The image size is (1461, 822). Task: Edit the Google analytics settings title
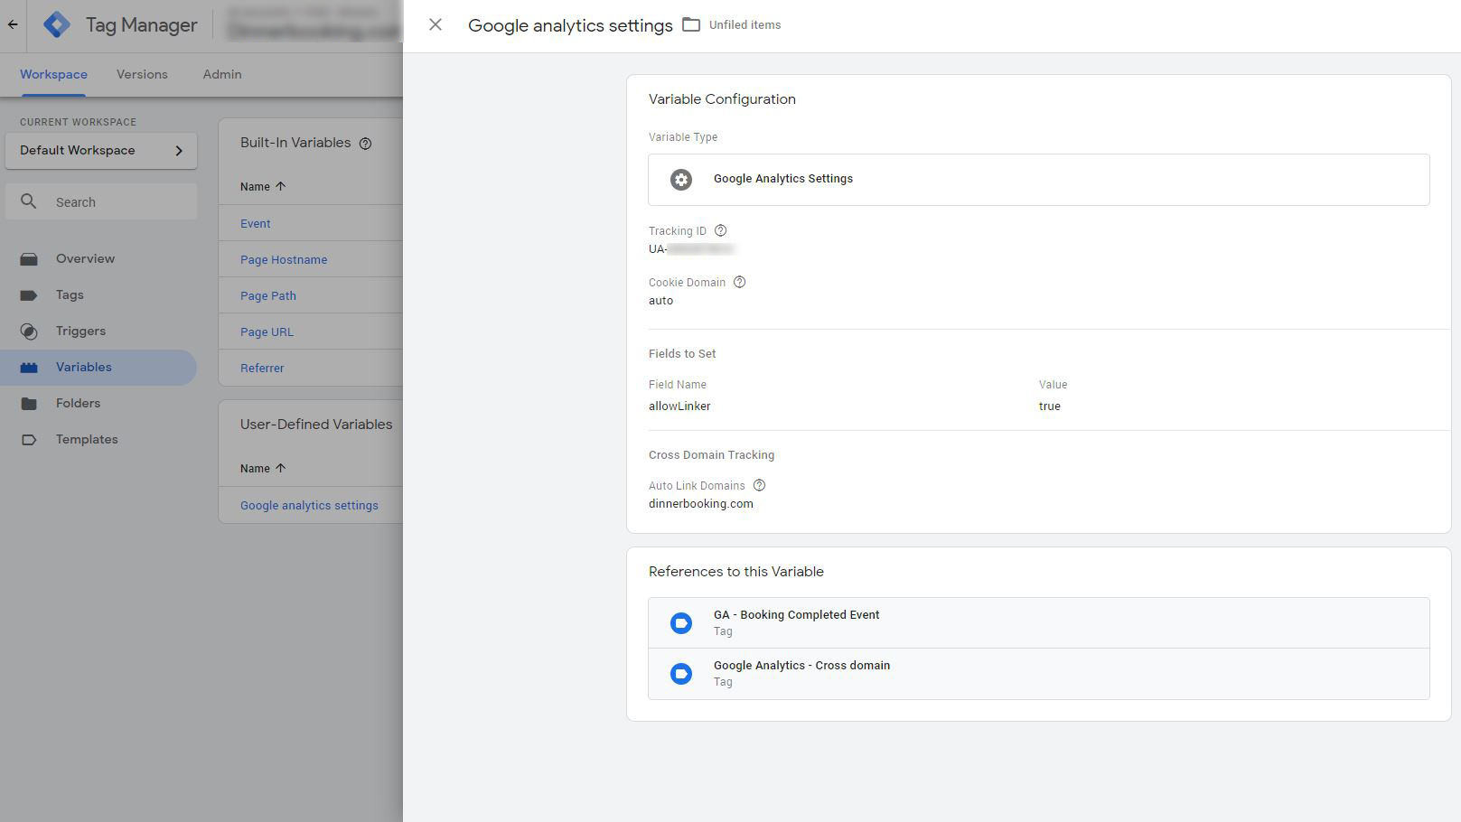pyautogui.click(x=570, y=25)
